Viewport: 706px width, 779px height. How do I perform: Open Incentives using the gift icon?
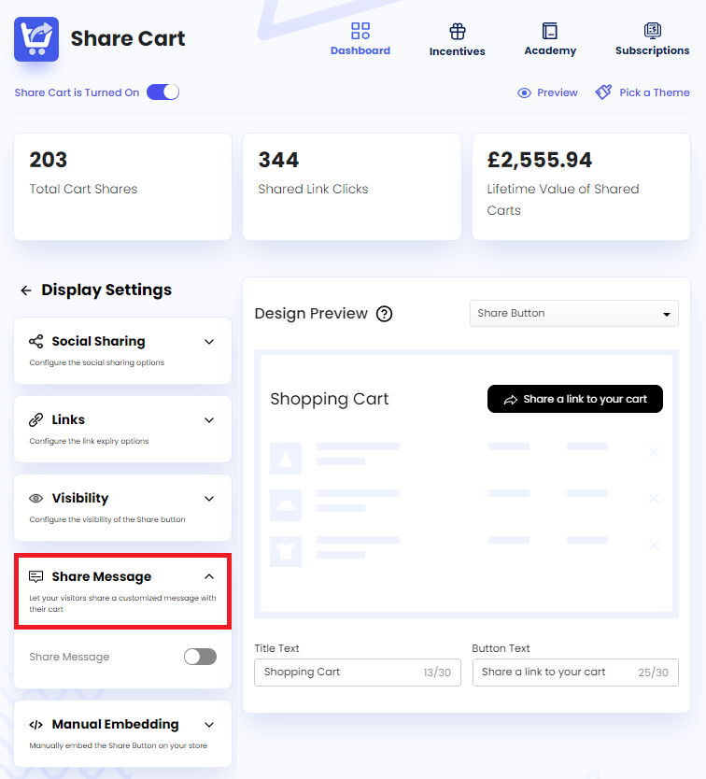point(457,28)
